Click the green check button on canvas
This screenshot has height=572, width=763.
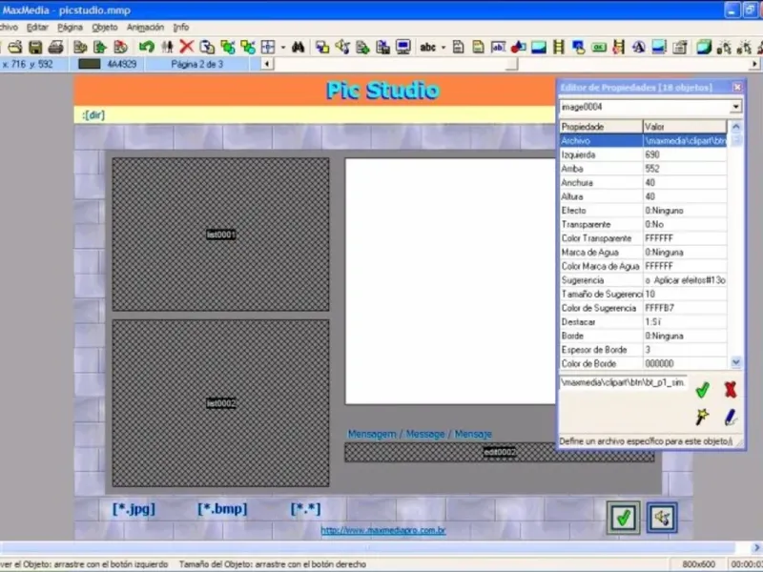click(624, 518)
